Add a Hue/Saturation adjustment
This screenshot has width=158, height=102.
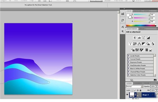point(135,44)
